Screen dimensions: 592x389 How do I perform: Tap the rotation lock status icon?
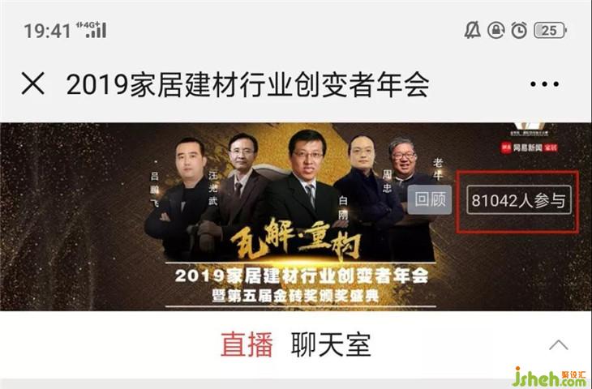[496, 30]
